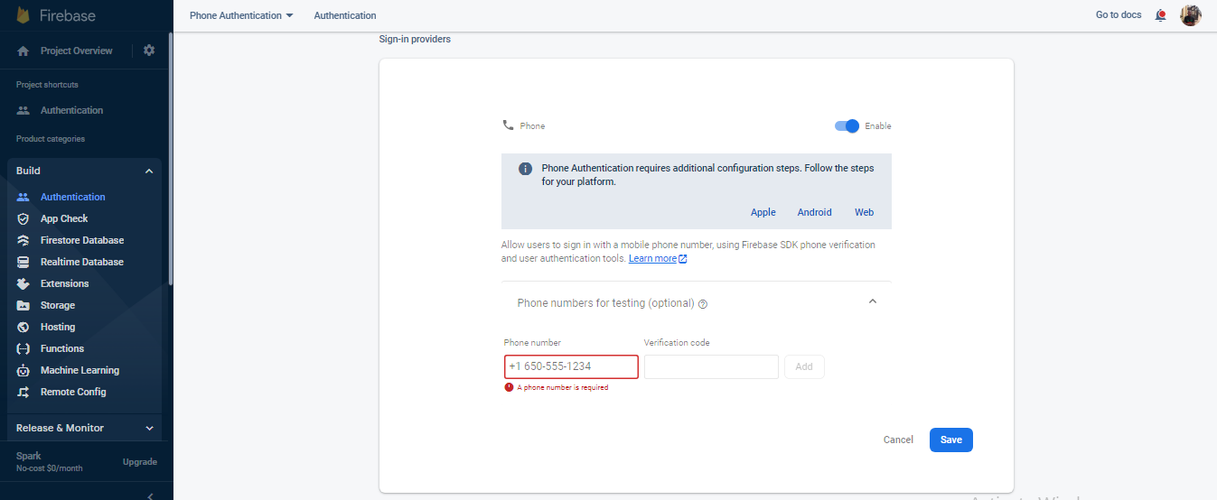Click the Cancel button
The image size is (1217, 500).
(898, 440)
